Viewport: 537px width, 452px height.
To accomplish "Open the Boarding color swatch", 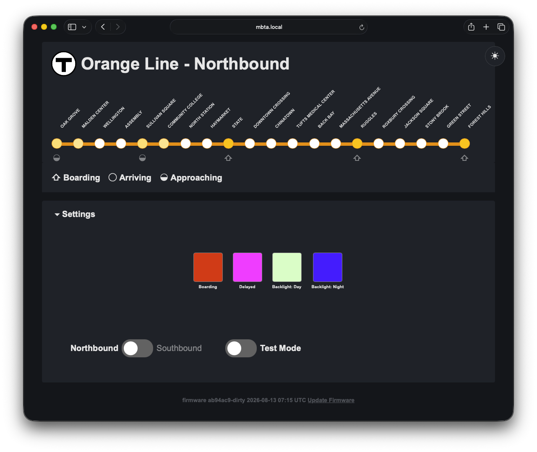I will 208,267.
